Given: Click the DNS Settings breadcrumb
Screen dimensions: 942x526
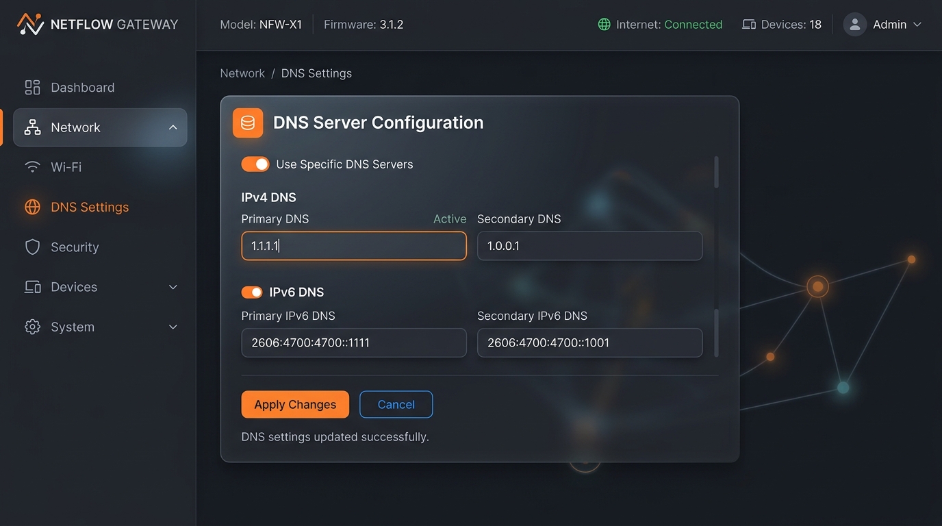Looking at the screenshot, I should (316, 73).
